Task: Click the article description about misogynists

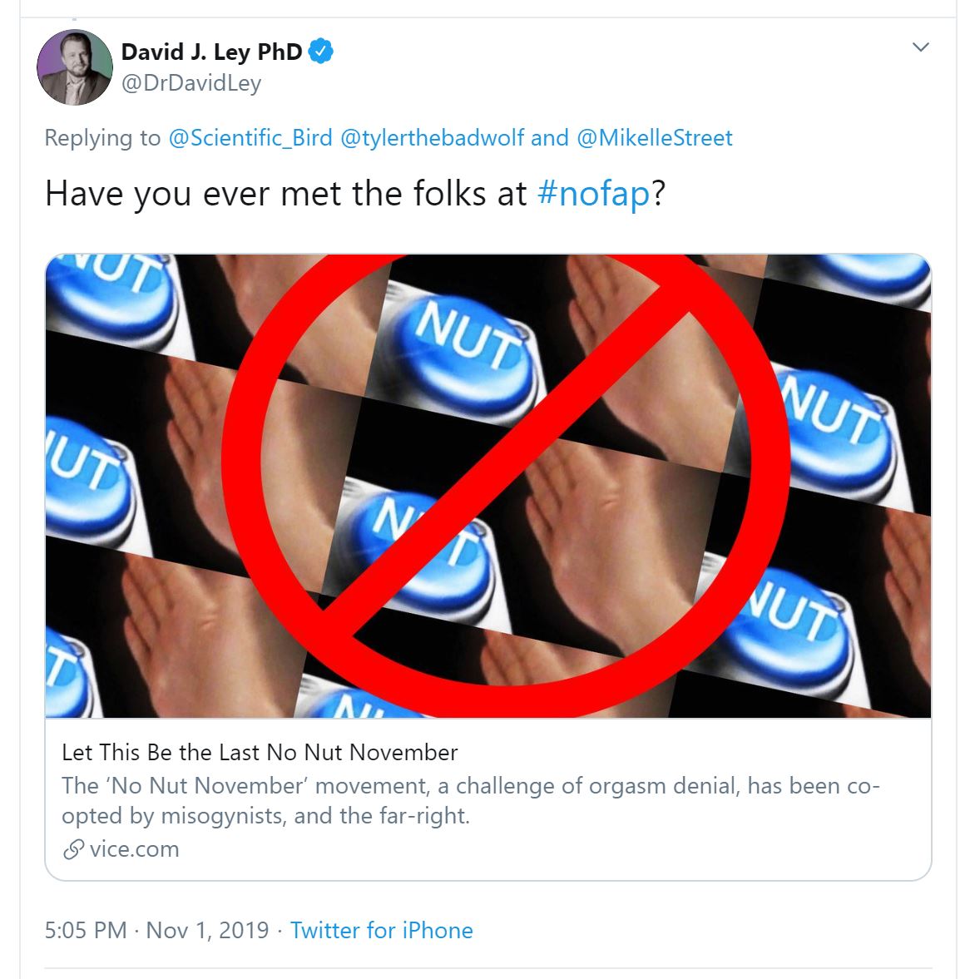Action: pyautogui.click(x=470, y=800)
